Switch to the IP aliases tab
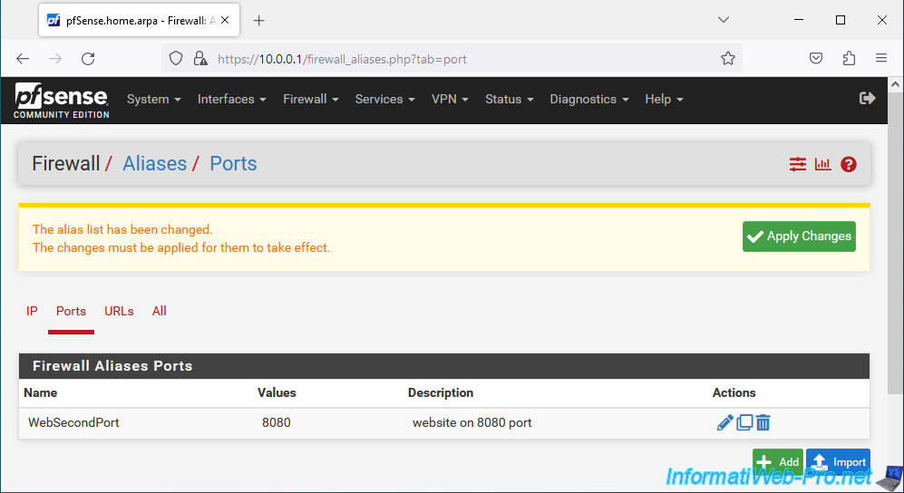 point(32,311)
